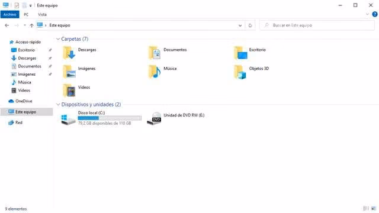Click the blue help question mark icon
The height and width of the screenshot is (213, 379).
[375, 14]
